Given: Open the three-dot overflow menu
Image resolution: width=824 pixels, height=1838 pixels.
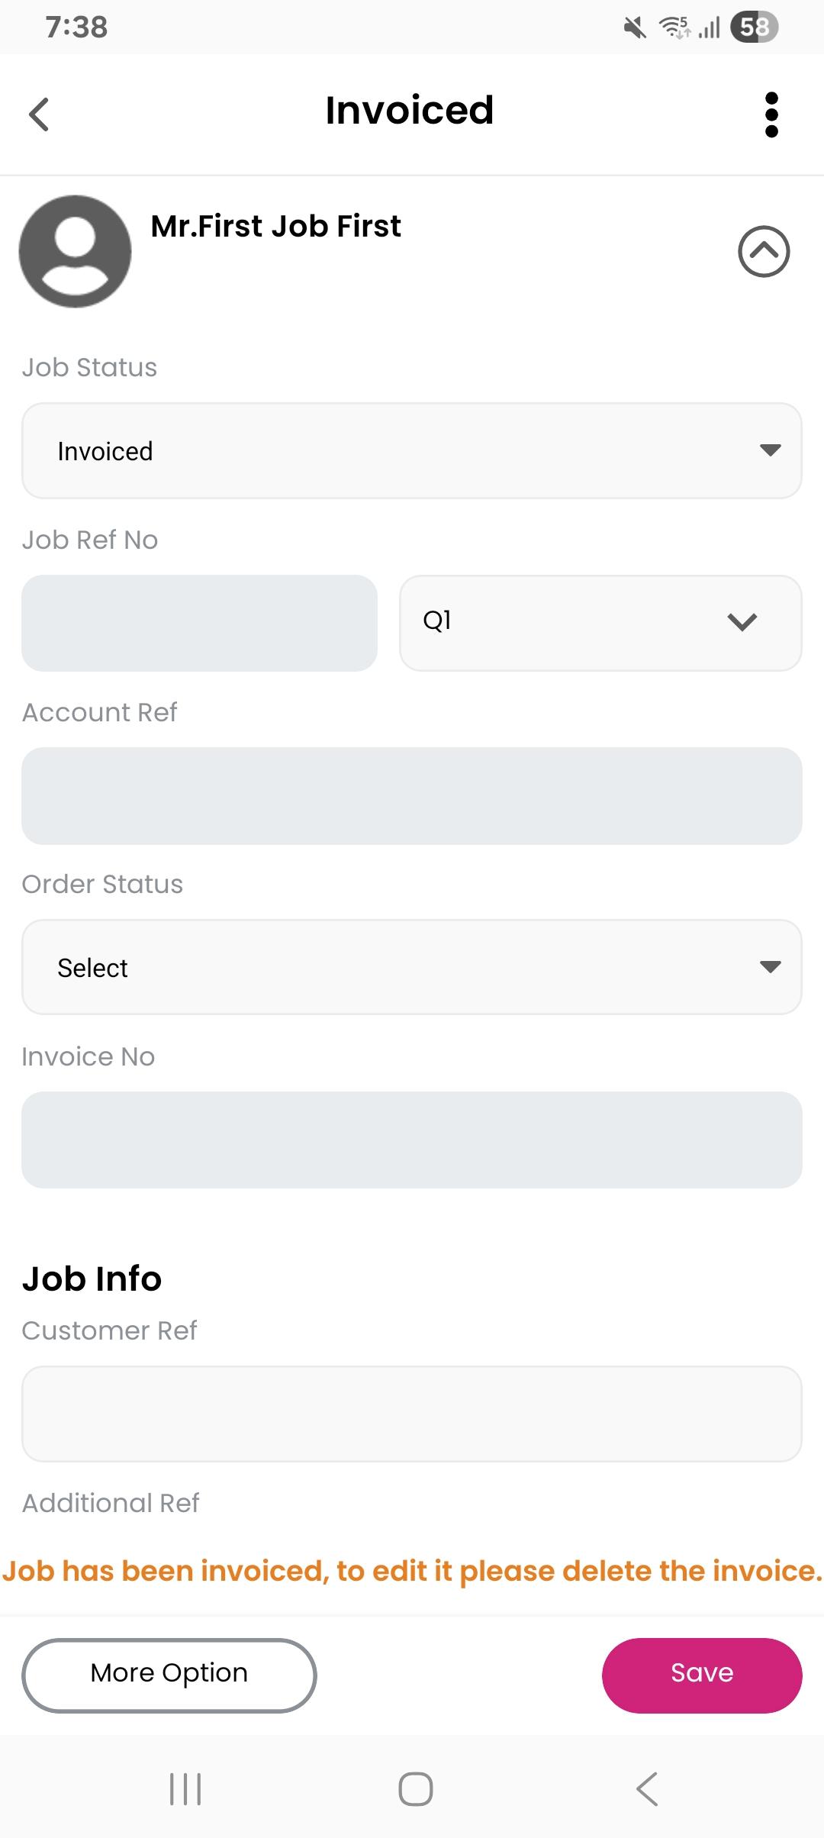Looking at the screenshot, I should [771, 114].
